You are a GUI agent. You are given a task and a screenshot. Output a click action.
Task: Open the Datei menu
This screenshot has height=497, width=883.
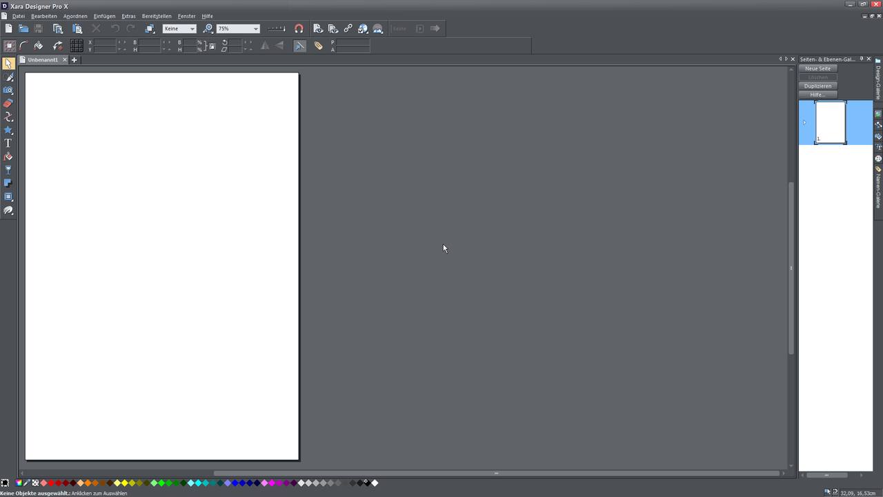tap(19, 16)
